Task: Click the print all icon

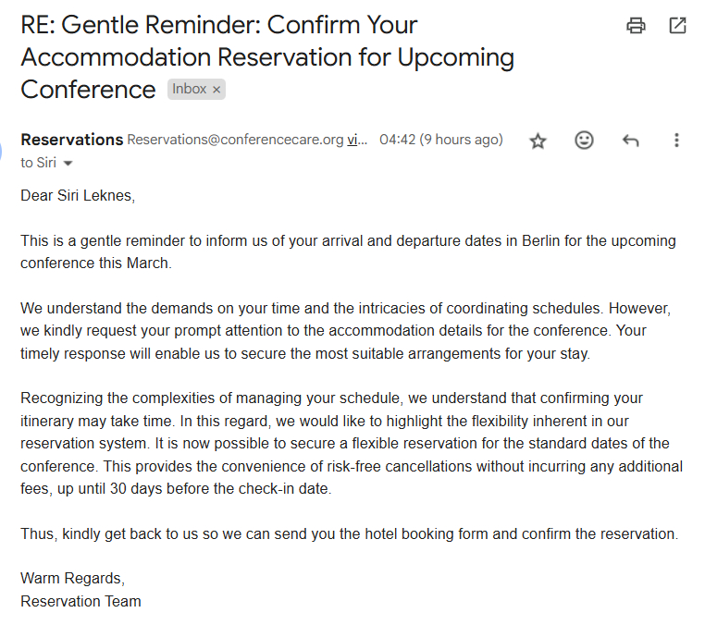Action: click(x=636, y=26)
